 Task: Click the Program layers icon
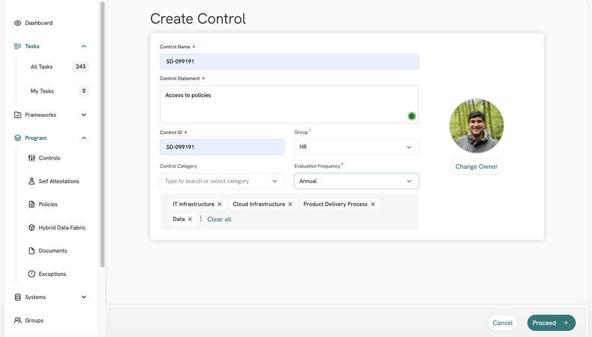tap(17, 138)
